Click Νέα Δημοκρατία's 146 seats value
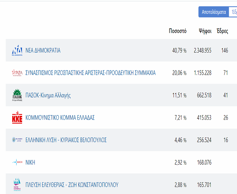 point(225,50)
